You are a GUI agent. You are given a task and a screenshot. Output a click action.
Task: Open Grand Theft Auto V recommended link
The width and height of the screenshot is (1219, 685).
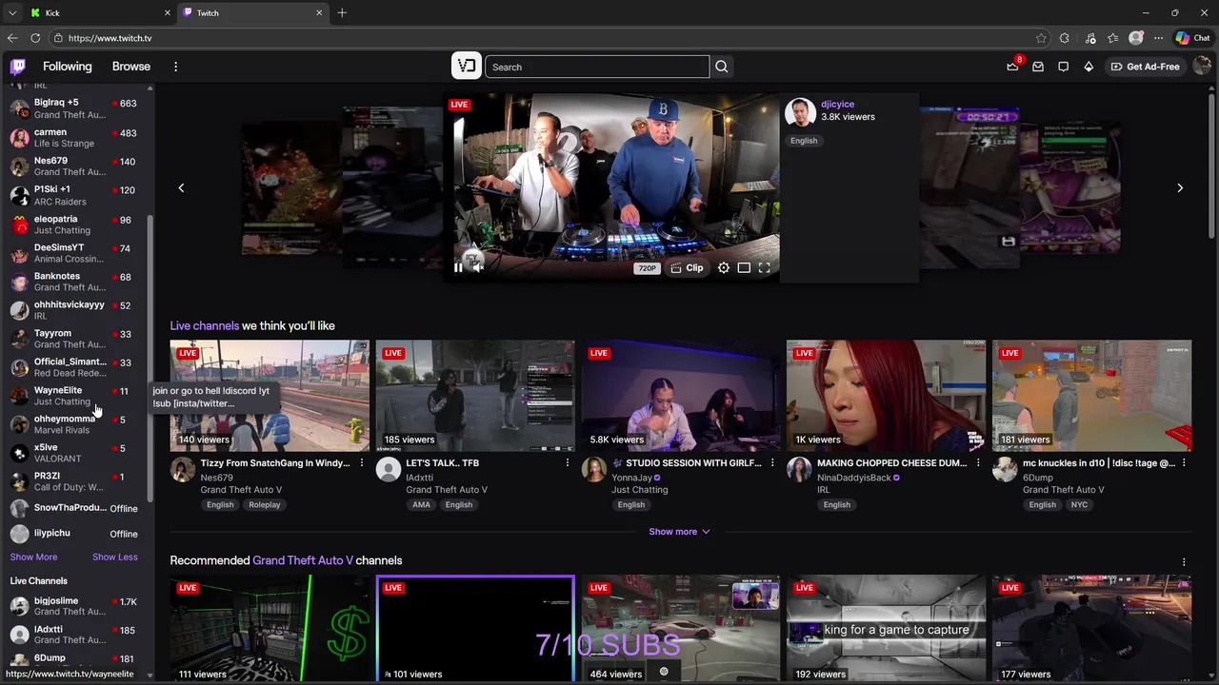(303, 560)
